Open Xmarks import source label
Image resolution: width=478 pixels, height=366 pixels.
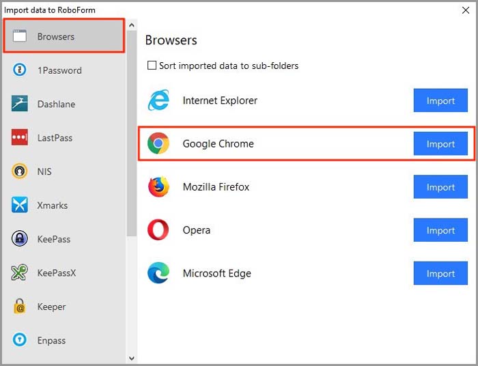pos(53,206)
